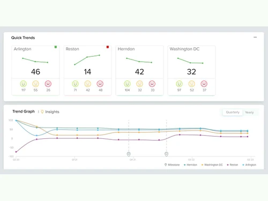Click Arlington neutral face icon
Image resolution: width=268 pixels, height=201 pixels.
(x=35, y=84)
